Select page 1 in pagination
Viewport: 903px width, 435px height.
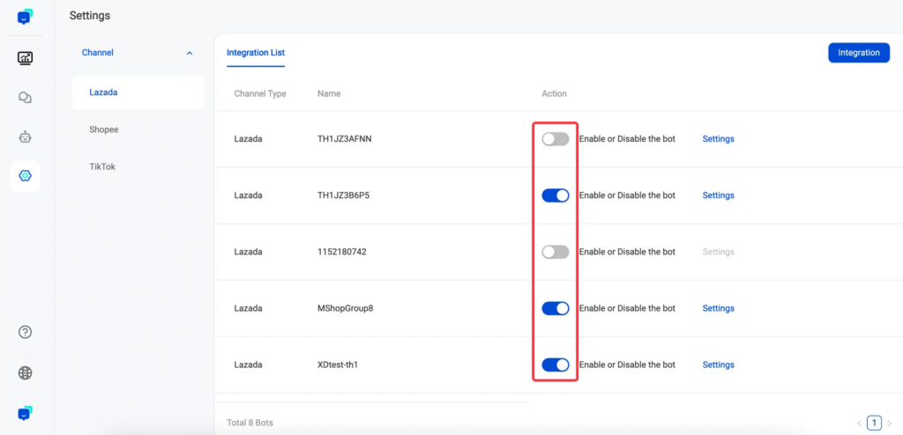(x=874, y=423)
